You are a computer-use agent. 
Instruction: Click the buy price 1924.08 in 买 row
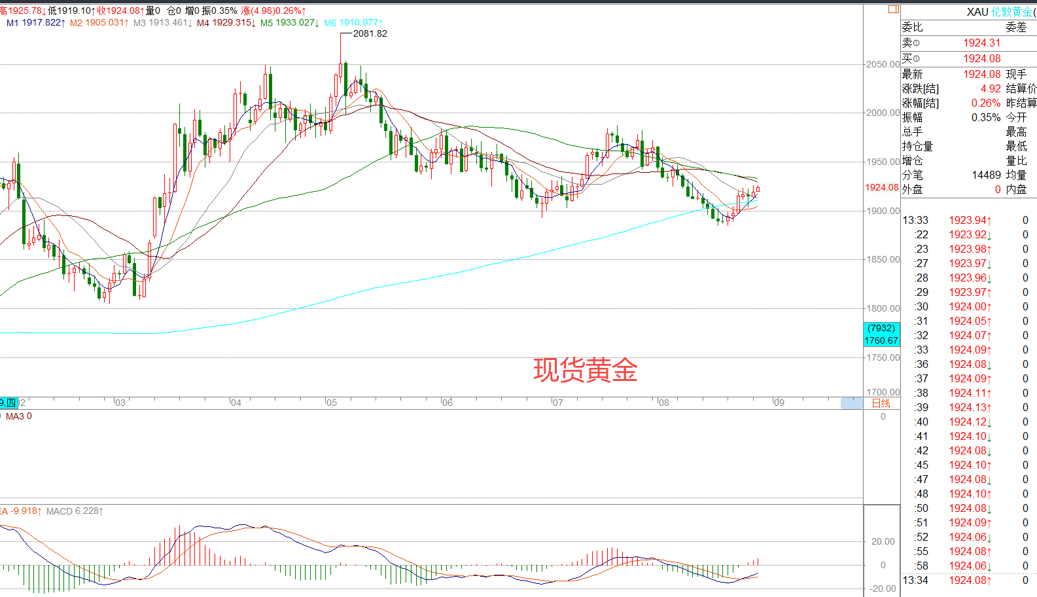coord(981,58)
